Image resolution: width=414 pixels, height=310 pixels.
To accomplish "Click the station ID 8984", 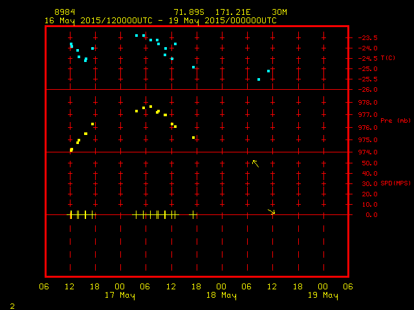I will pyautogui.click(x=64, y=12).
